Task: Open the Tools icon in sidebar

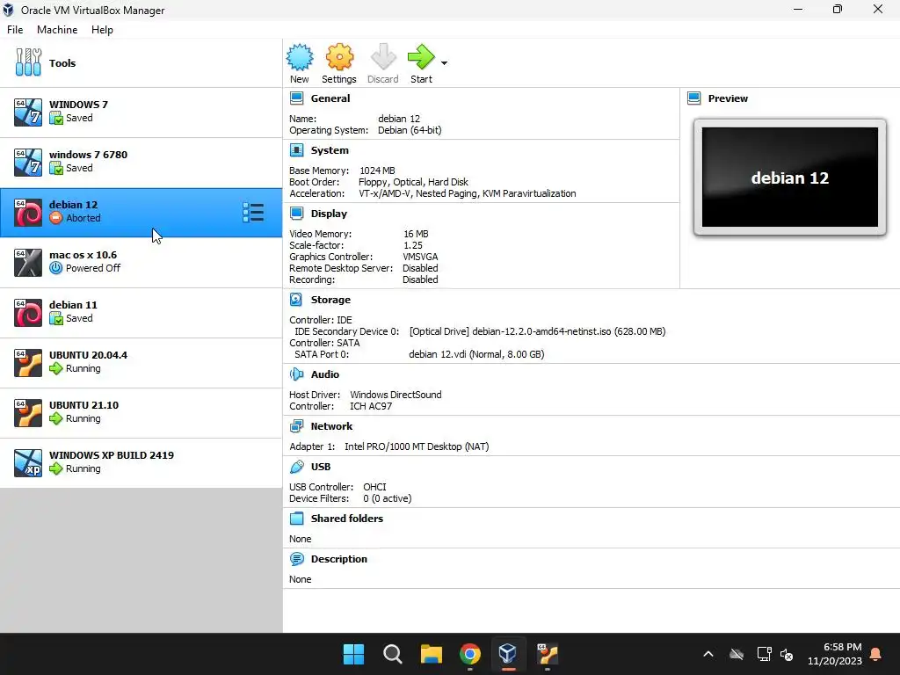Action: tap(28, 62)
